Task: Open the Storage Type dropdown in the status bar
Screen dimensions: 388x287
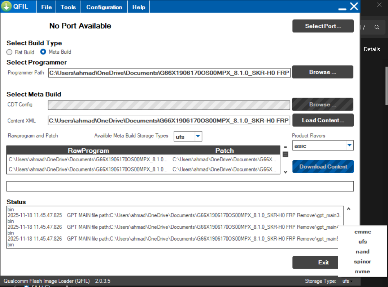Action: 347,281
